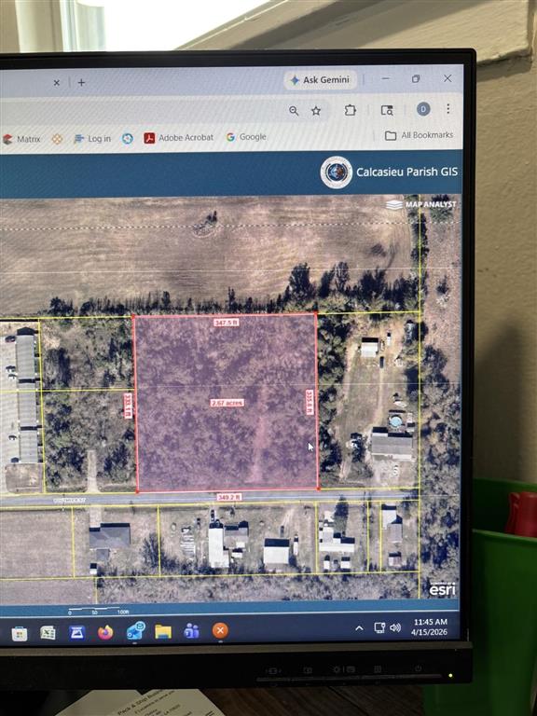Open the side panel search icon
The height and width of the screenshot is (716, 537).
point(387,110)
